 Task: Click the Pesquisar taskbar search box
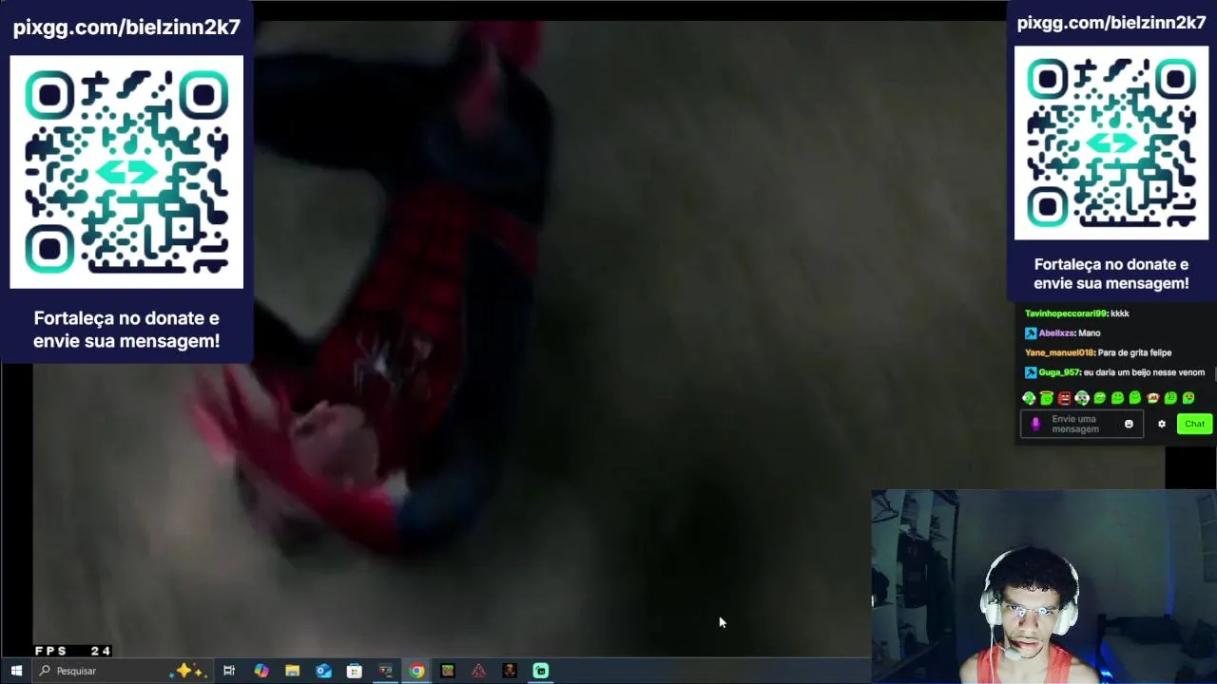122,671
